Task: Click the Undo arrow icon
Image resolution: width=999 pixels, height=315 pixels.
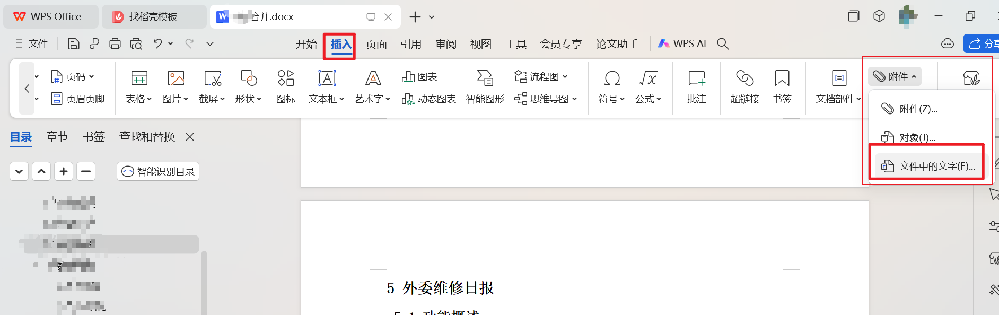Action: (x=158, y=43)
